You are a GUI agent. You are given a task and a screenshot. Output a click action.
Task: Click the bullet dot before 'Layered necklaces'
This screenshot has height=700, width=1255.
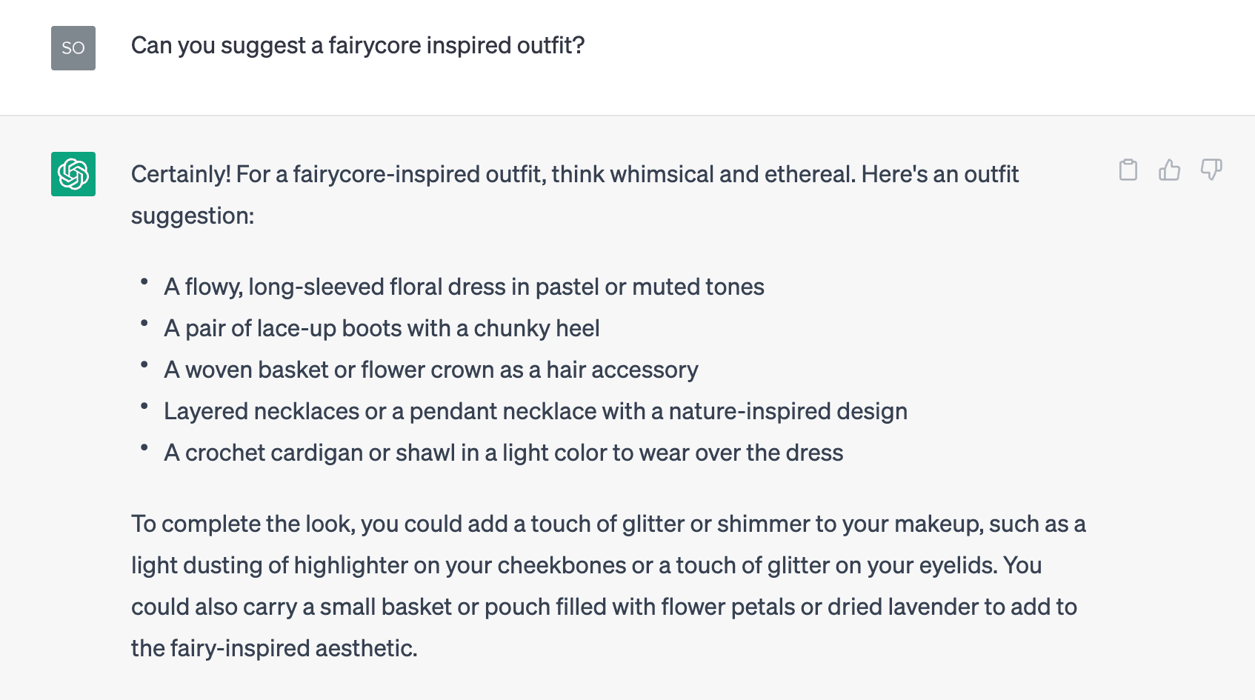pos(144,406)
